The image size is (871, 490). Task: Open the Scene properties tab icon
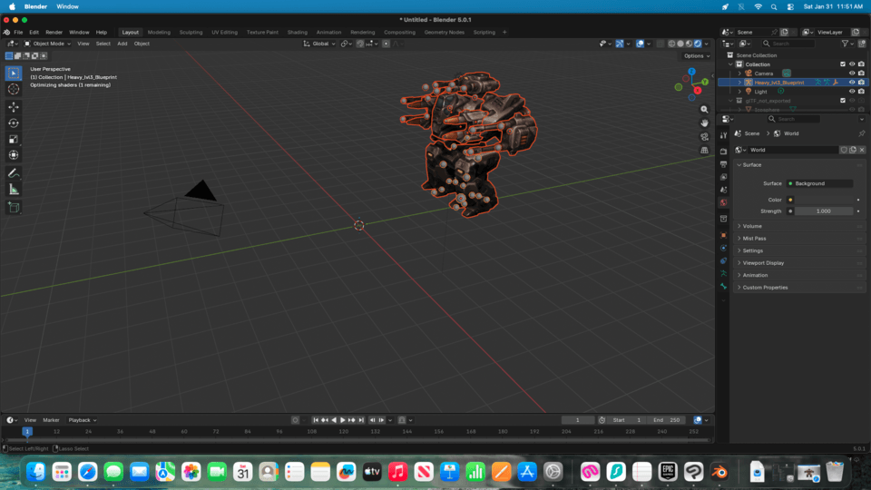coord(723,190)
